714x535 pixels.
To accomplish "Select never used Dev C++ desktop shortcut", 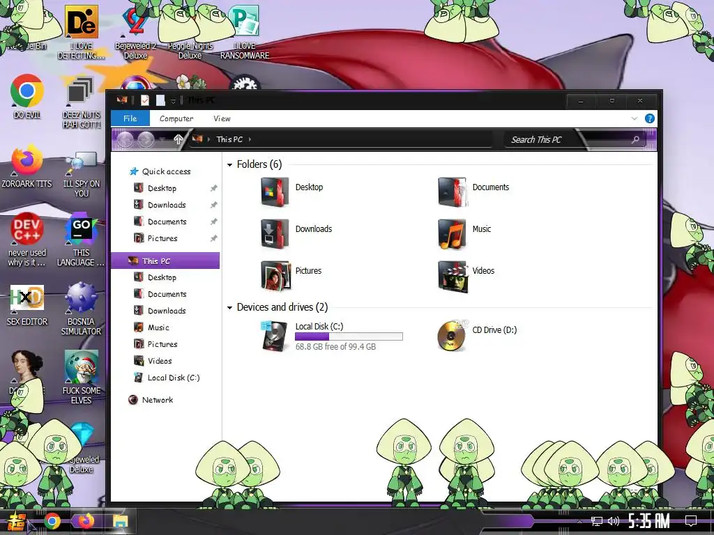I will [x=27, y=240].
